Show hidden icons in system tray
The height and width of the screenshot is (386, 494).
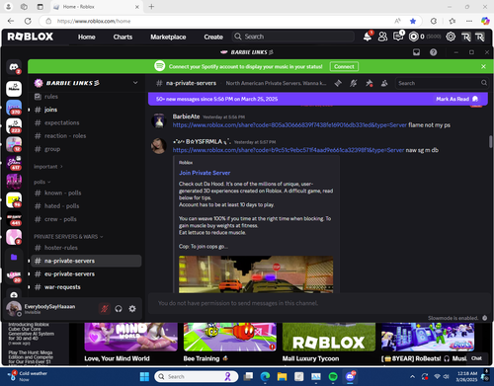pos(412,376)
